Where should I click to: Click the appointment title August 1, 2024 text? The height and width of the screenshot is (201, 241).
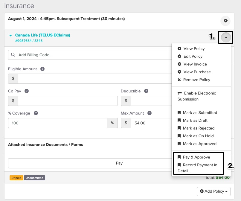coord(66,19)
